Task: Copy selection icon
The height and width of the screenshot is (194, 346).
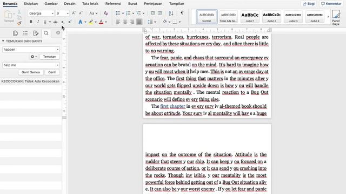Action: point(19,17)
